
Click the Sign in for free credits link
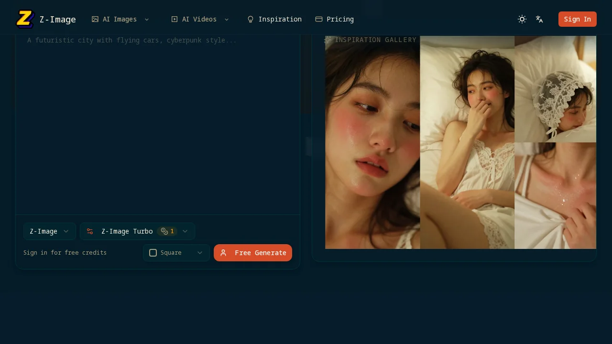pyautogui.click(x=65, y=253)
